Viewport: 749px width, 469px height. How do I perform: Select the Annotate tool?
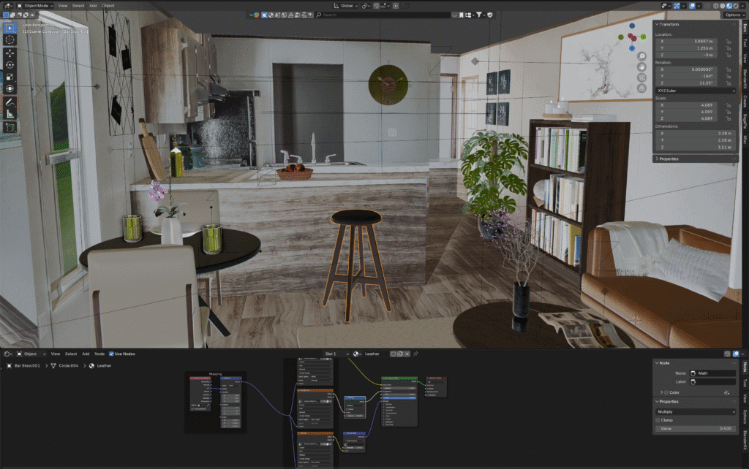pos(10,102)
